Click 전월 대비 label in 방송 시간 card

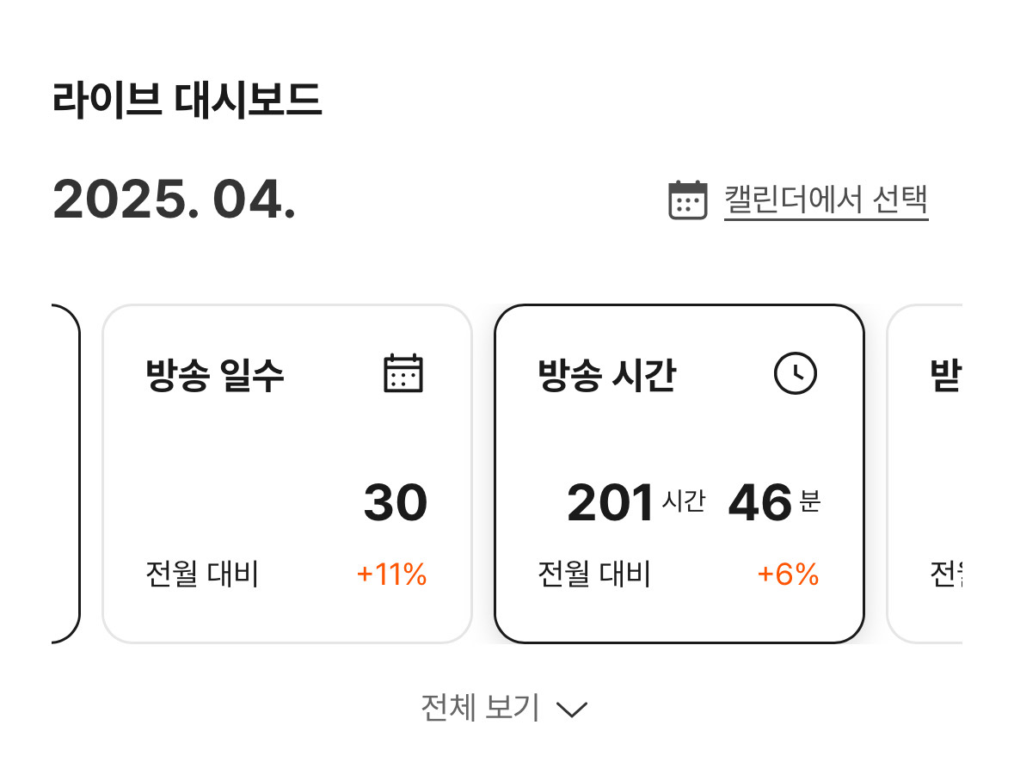point(593,574)
